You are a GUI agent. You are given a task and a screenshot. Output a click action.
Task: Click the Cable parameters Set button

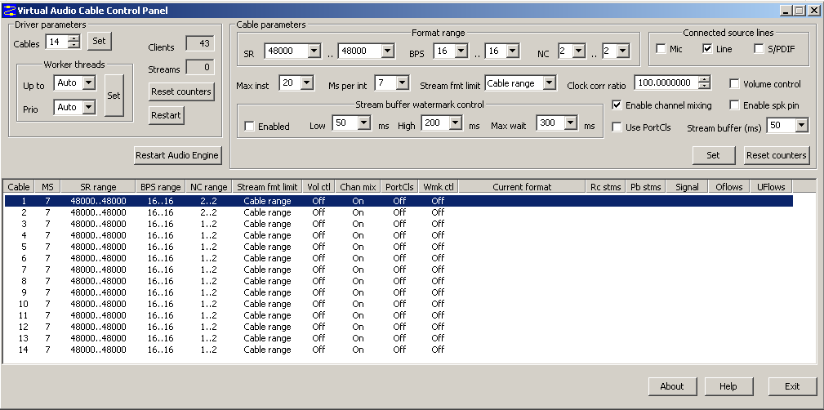click(x=713, y=155)
